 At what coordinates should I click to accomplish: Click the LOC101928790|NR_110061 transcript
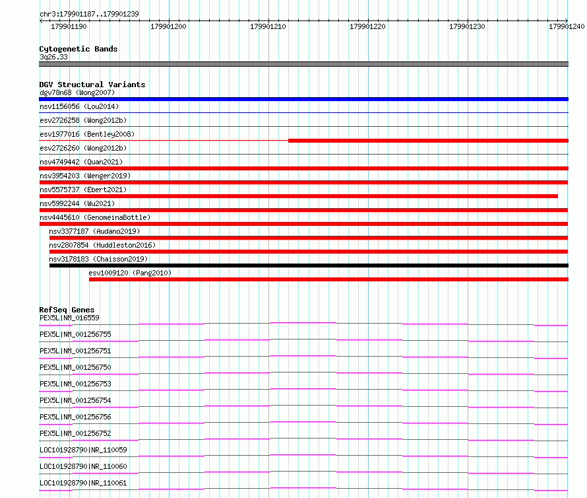(x=83, y=483)
